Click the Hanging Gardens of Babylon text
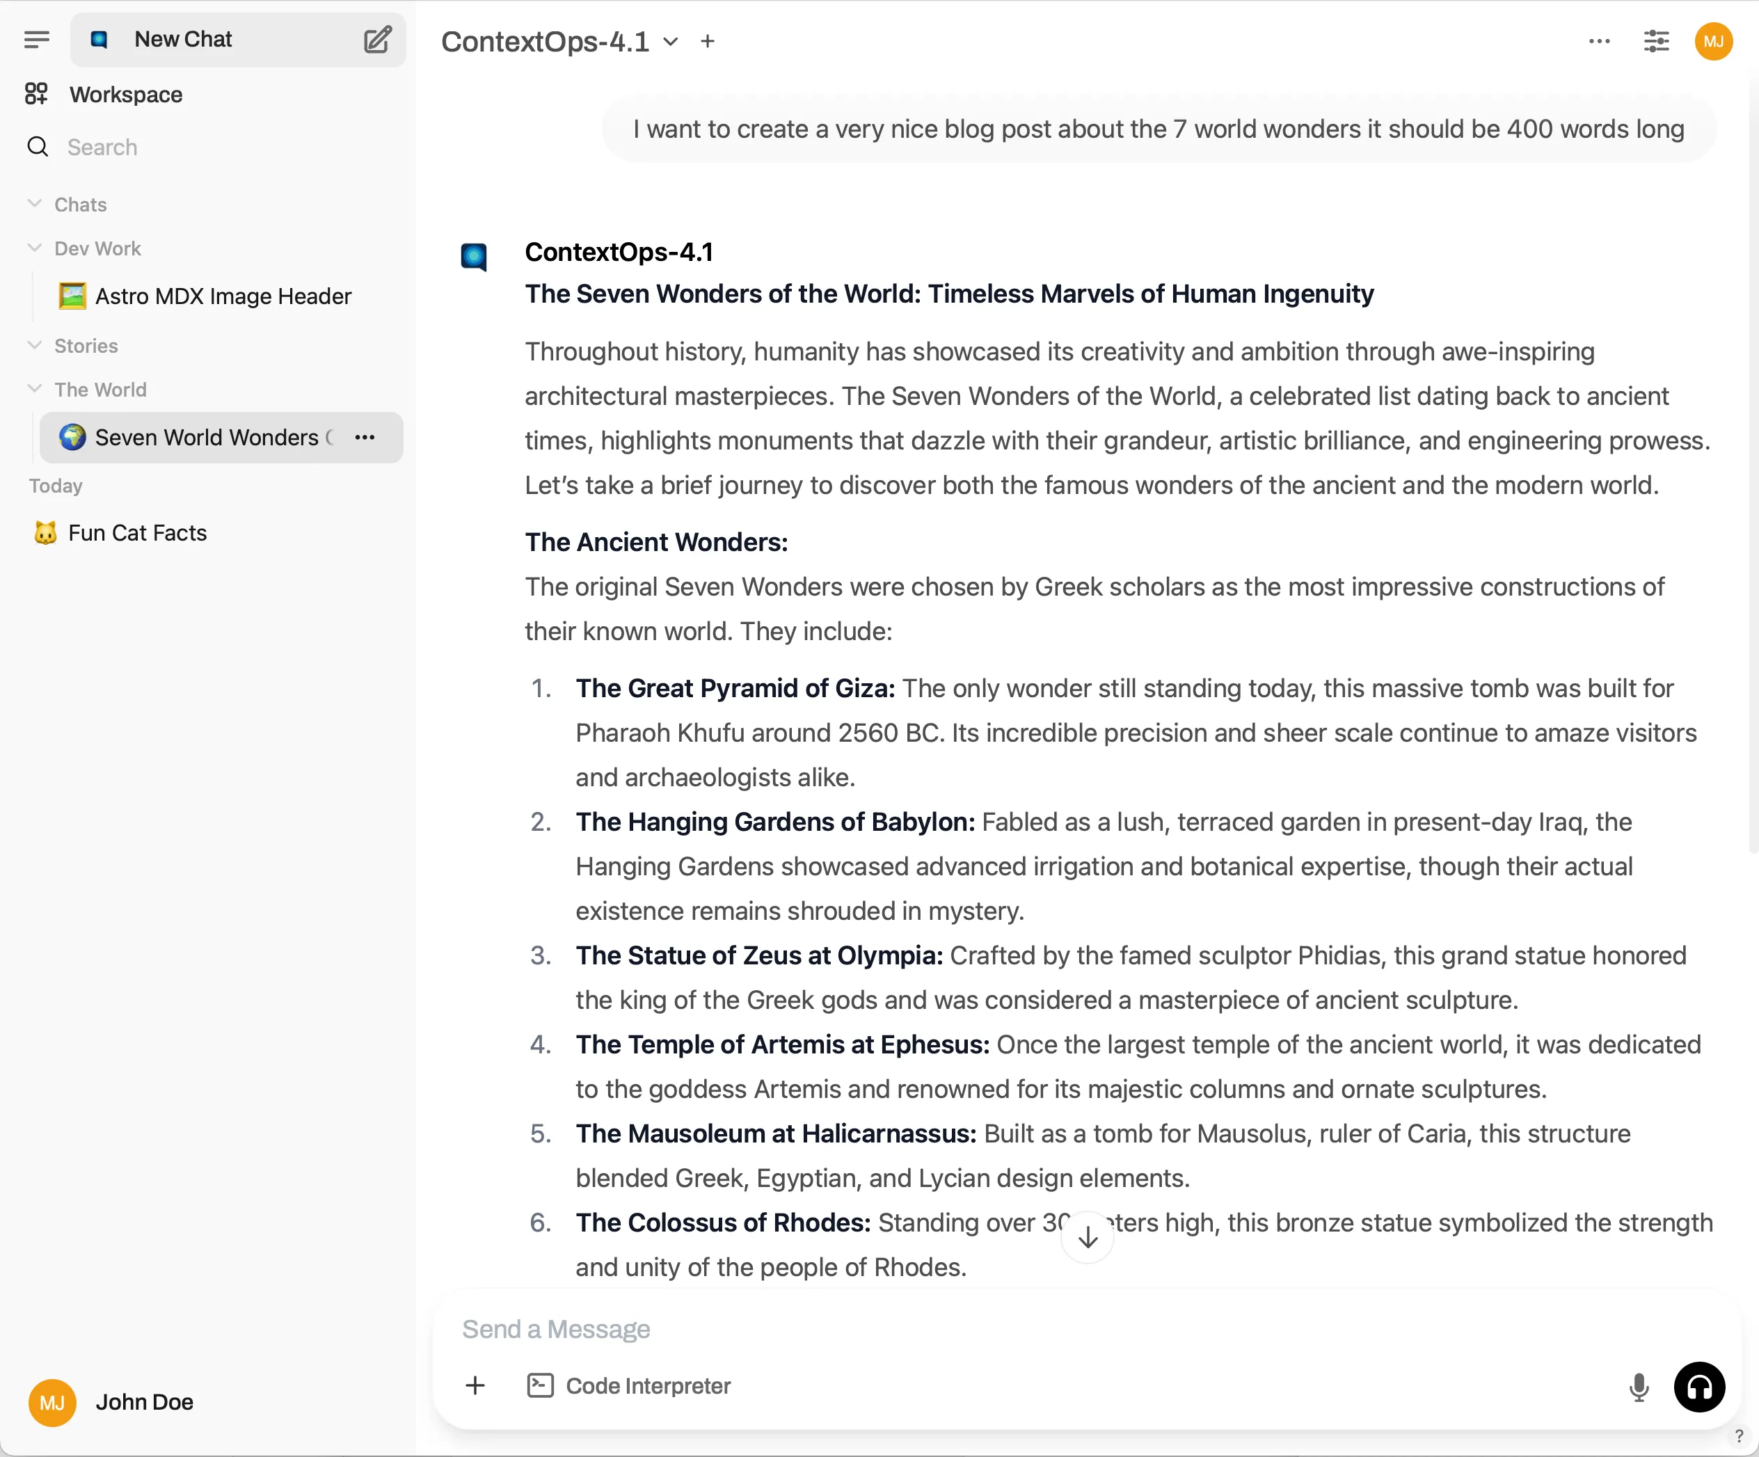Viewport: 1759px width, 1457px height. click(775, 822)
